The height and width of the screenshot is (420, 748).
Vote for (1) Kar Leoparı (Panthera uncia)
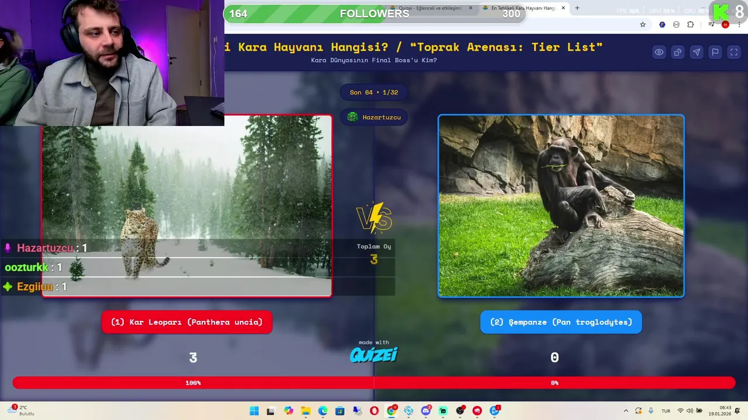click(x=187, y=322)
